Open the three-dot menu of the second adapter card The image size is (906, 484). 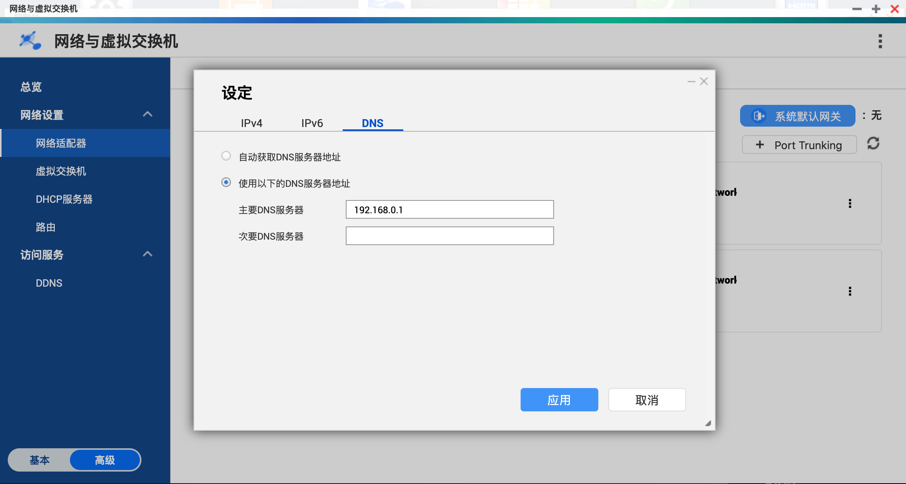click(850, 291)
